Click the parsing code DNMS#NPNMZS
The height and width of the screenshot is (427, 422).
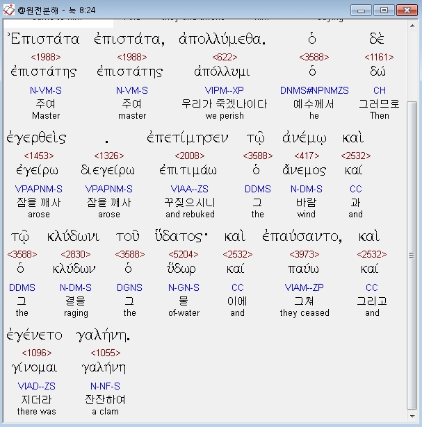click(314, 90)
